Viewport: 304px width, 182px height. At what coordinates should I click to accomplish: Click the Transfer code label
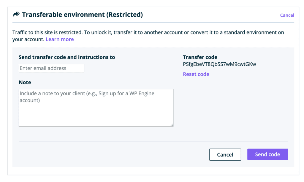pyautogui.click(x=200, y=57)
